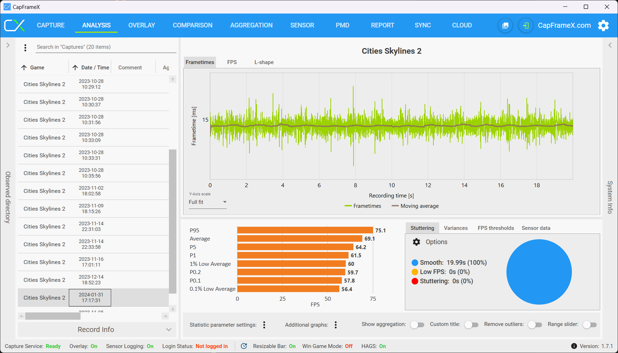
Task: Select capture dated 2023-10-28 10:33:09
Action: [93, 138]
